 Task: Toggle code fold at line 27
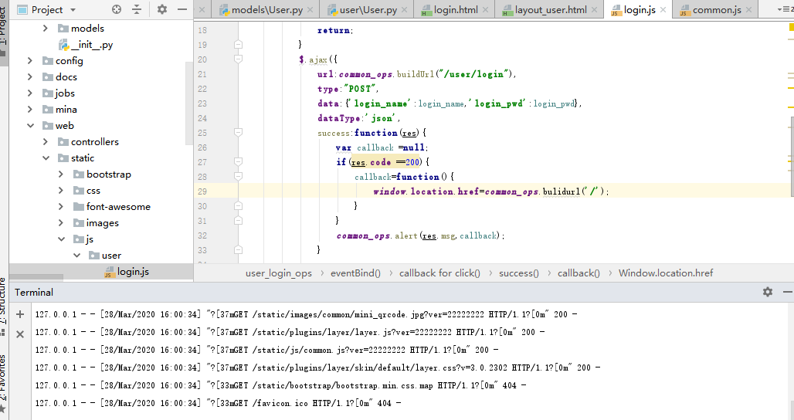point(238,162)
